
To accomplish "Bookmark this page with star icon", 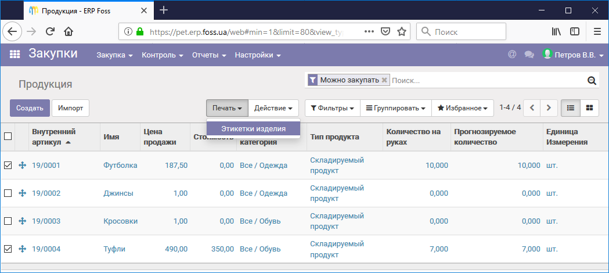I will [402, 31].
